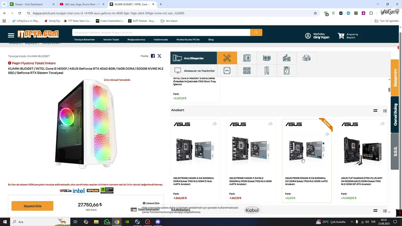
Task: Click the white RGB PC case product image
Action: pos(85,124)
